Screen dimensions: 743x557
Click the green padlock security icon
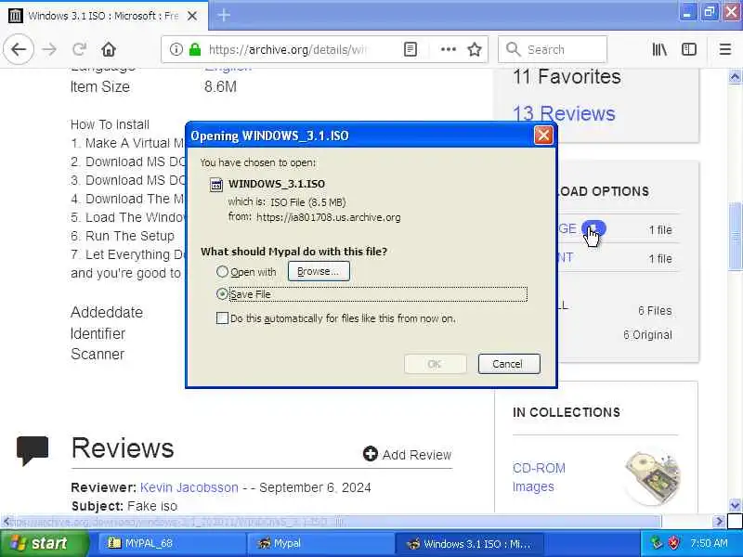[x=195, y=49]
